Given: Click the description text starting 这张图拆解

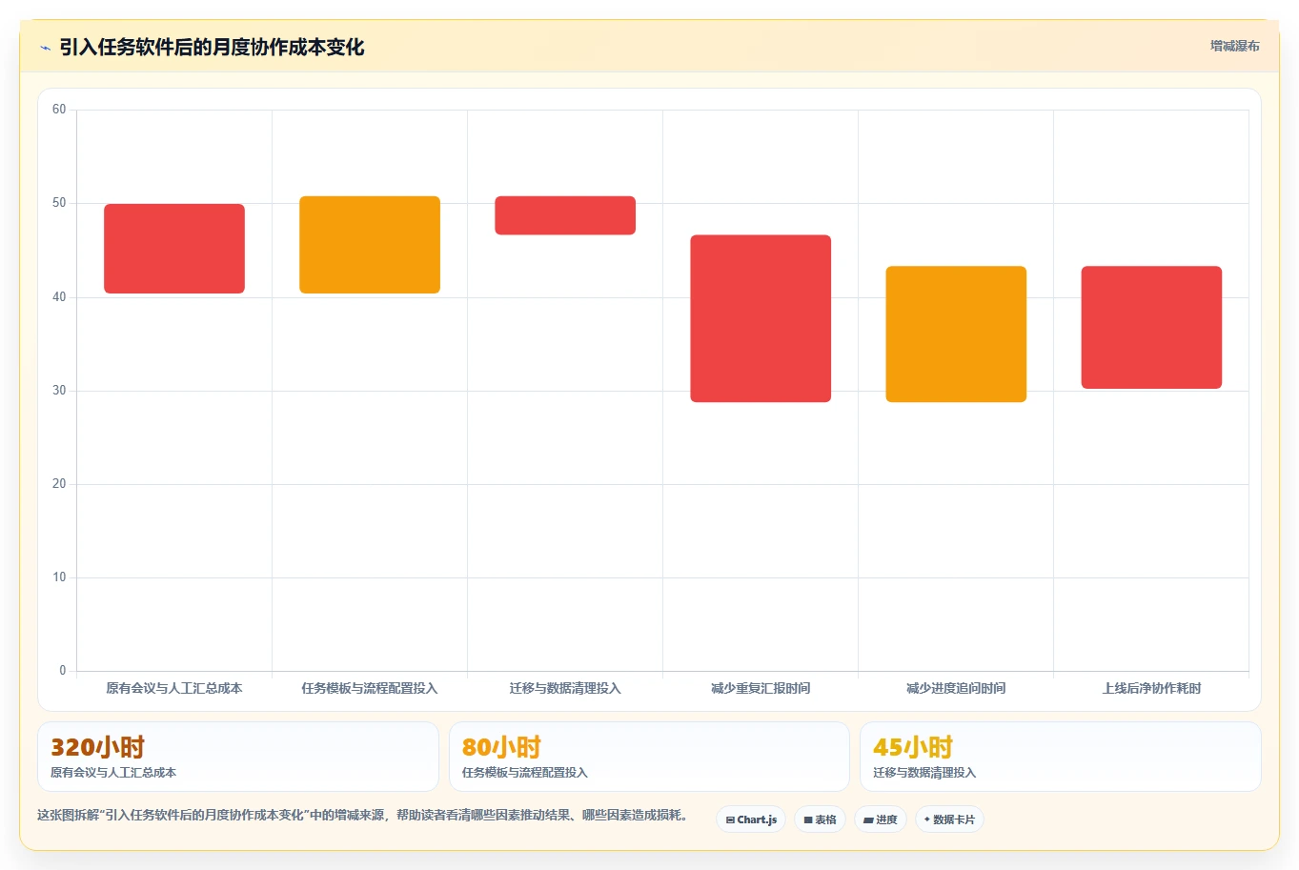Looking at the screenshot, I should pos(365,816).
